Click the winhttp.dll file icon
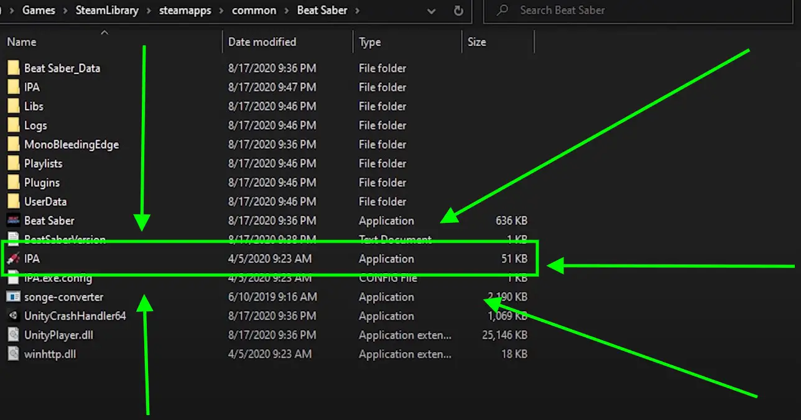 click(13, 354)
